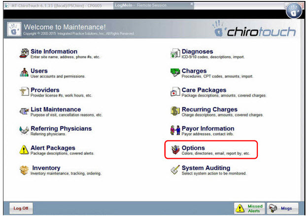Click the Alert Packages warning triangle icon
Screen dimensions: 308x216
24,149
